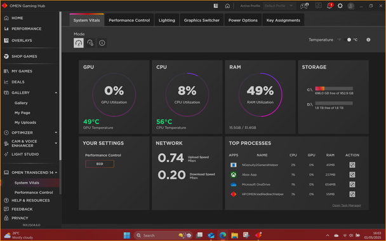Open LIGHT STUDIO in sidebar
386x241 pixels.
(x=25, y=155)
